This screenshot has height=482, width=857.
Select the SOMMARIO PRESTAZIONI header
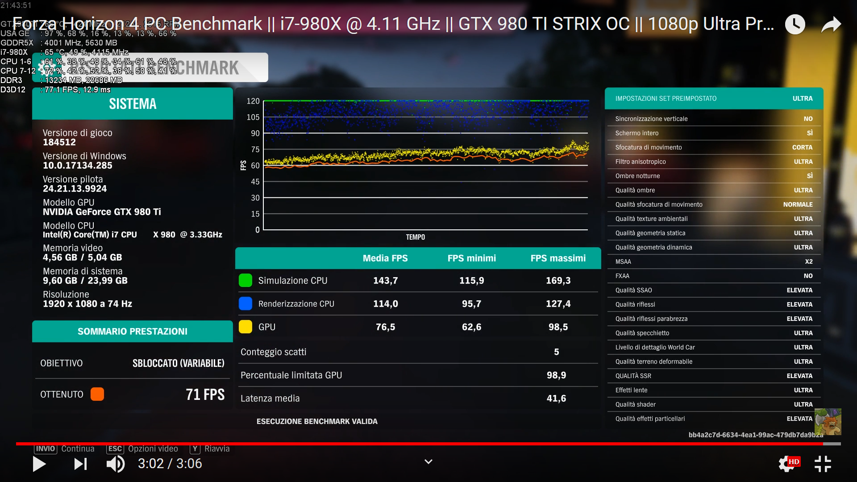pyautogui.click(x=133, y=332)
